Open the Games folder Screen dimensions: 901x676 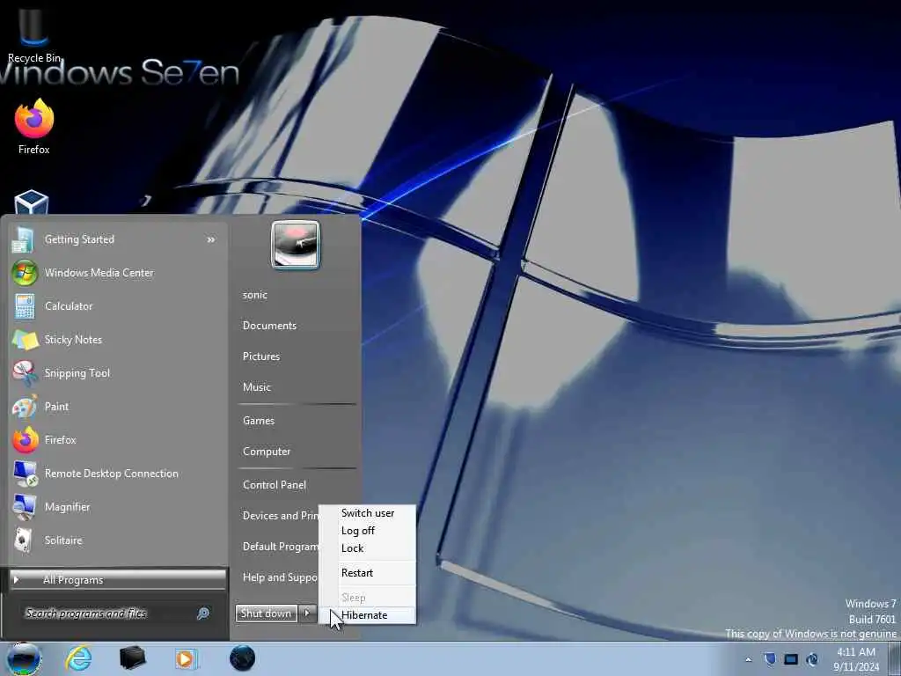[x=259, y=421]
